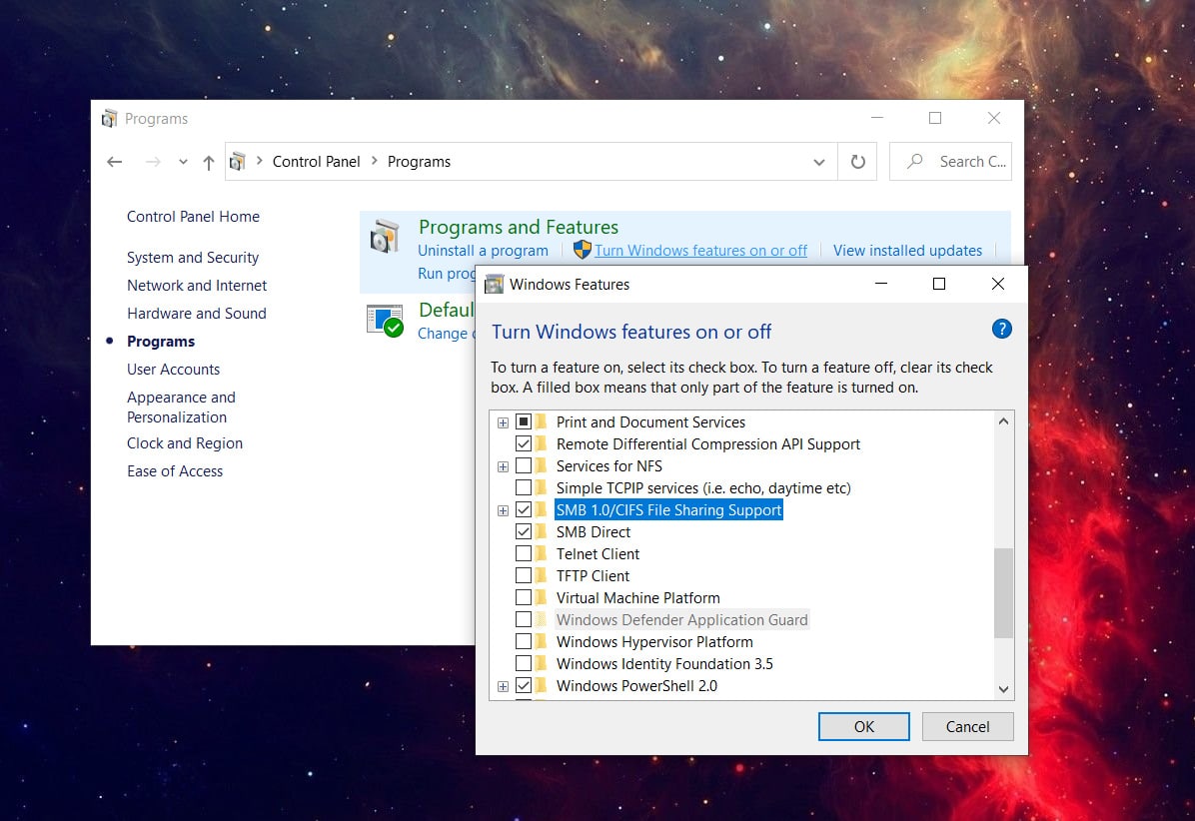Click the Forward arrow in Programs window

153,162
